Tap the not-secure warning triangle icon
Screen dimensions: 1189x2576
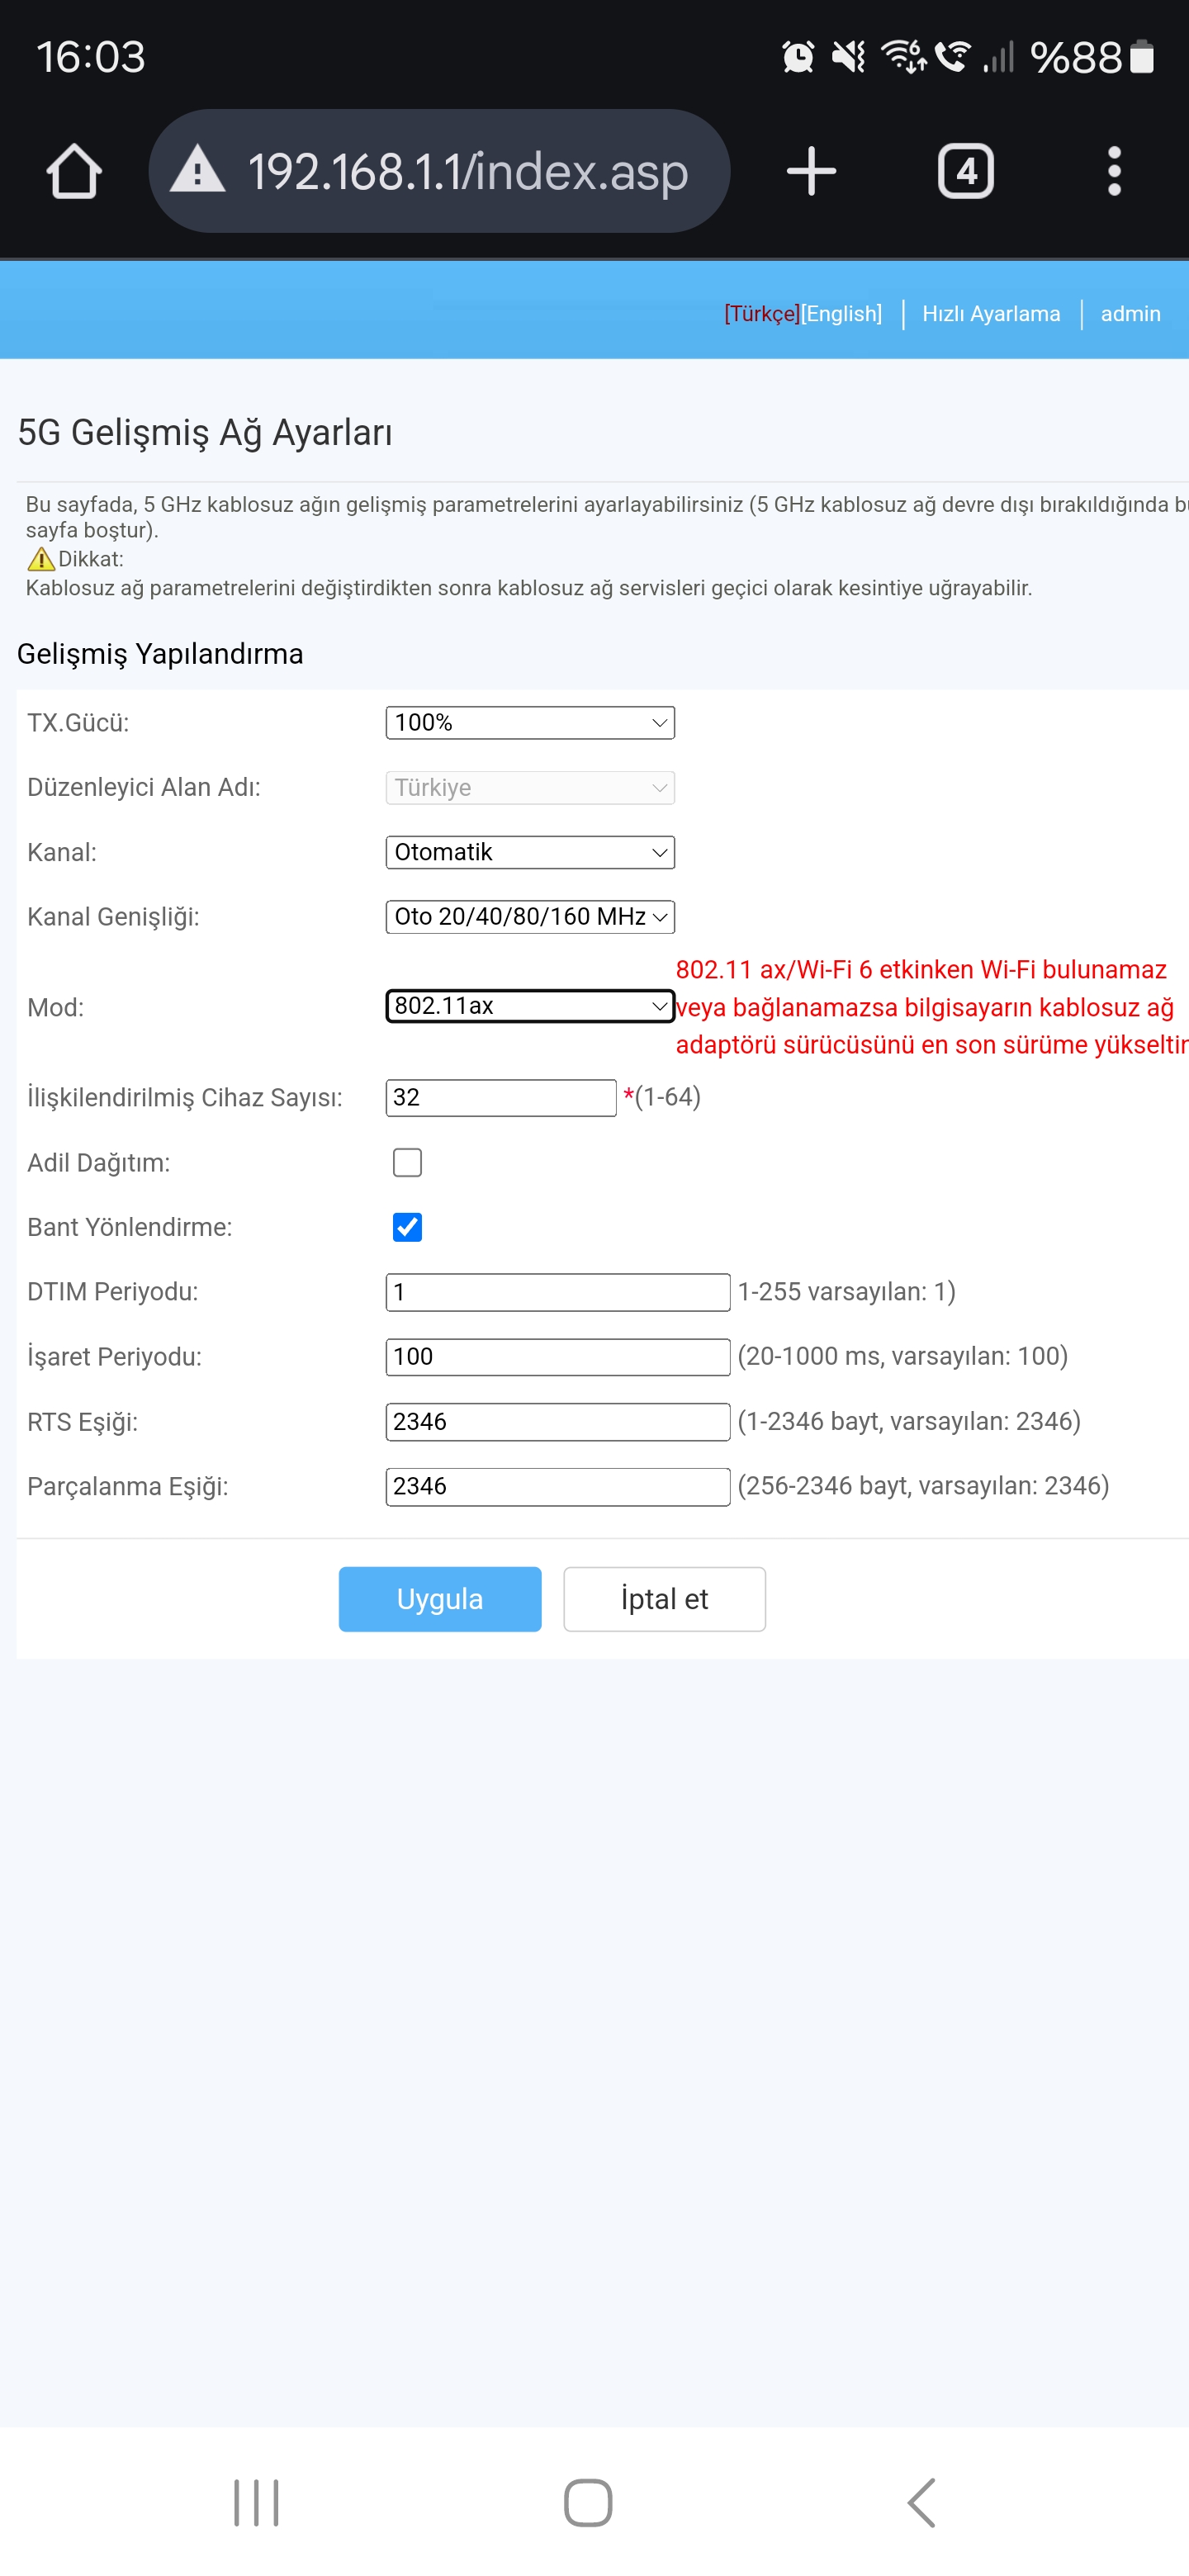198,169
